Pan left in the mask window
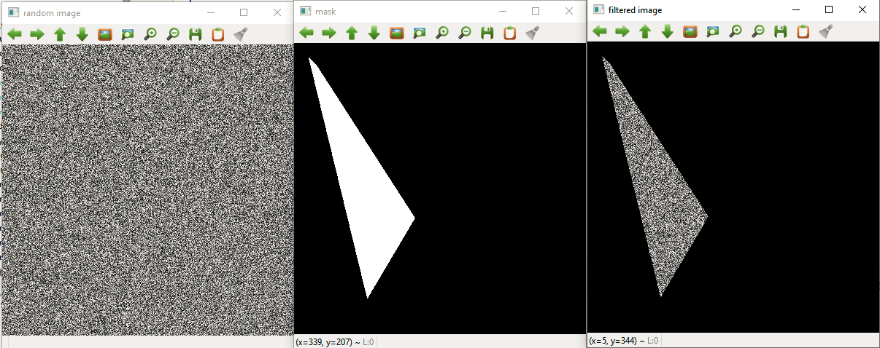880x348 pixels. pyautogui.click(x=306, y=33)
